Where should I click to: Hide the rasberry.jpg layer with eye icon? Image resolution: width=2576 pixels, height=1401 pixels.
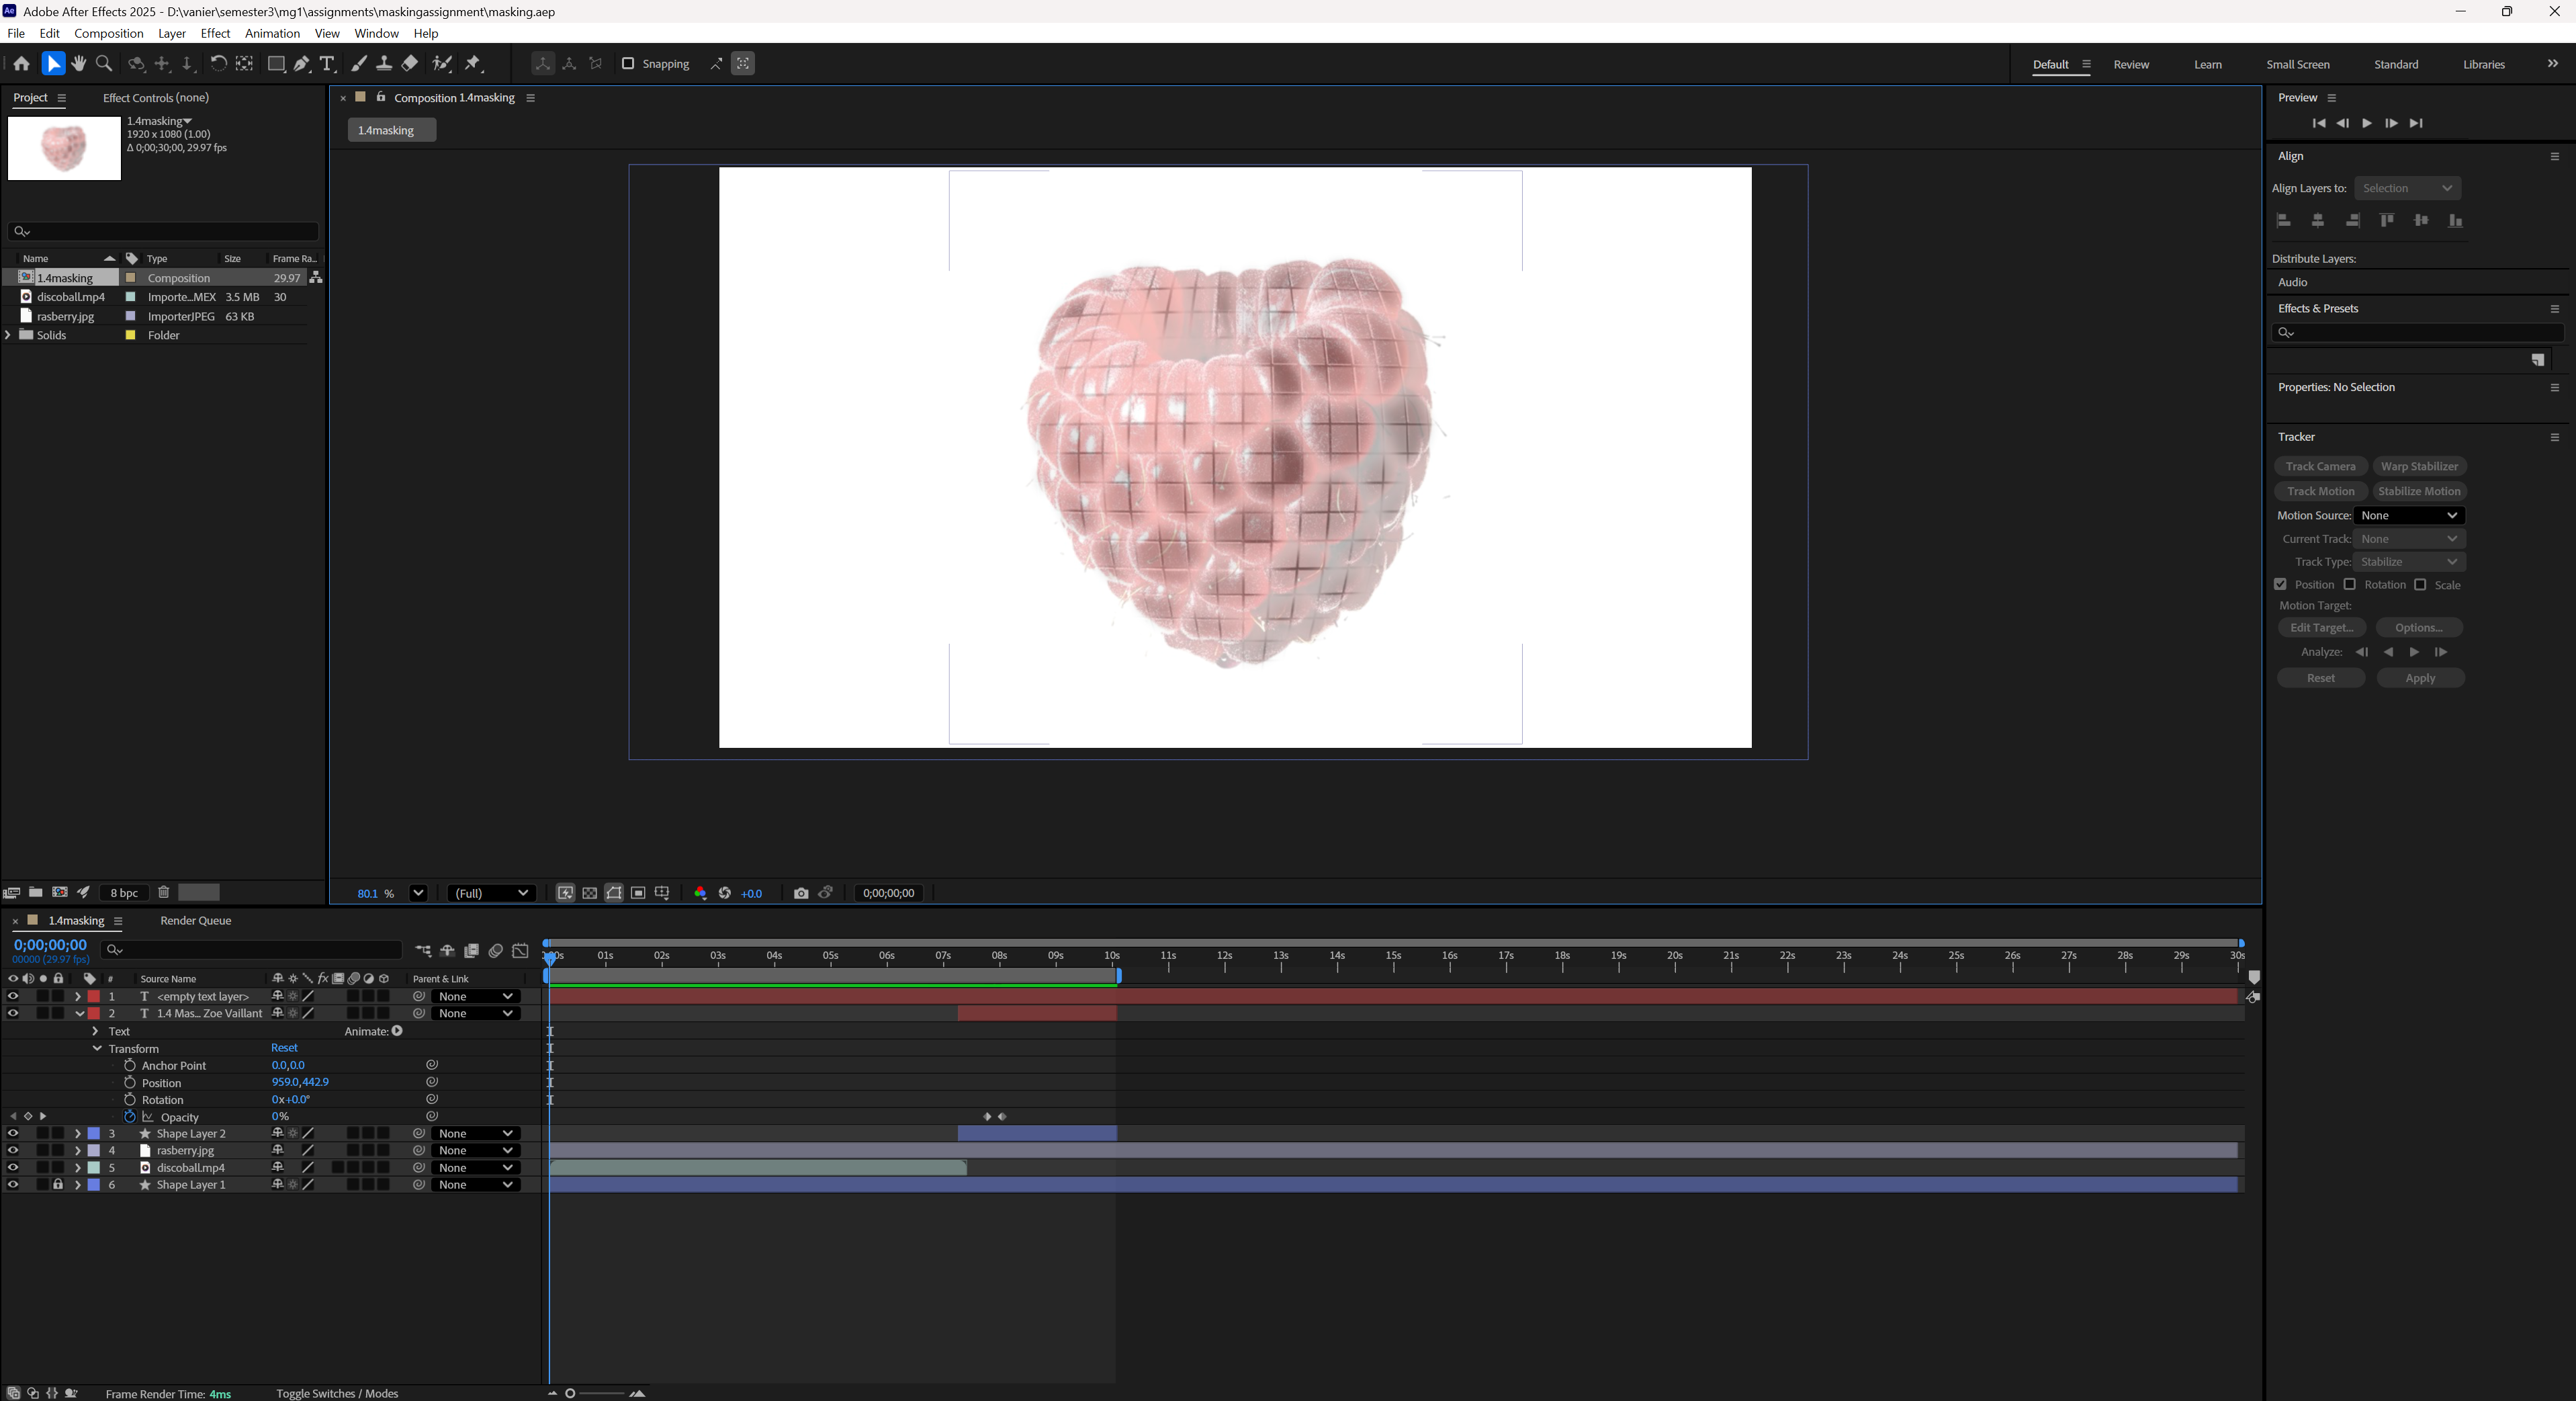click(13, 1150)
